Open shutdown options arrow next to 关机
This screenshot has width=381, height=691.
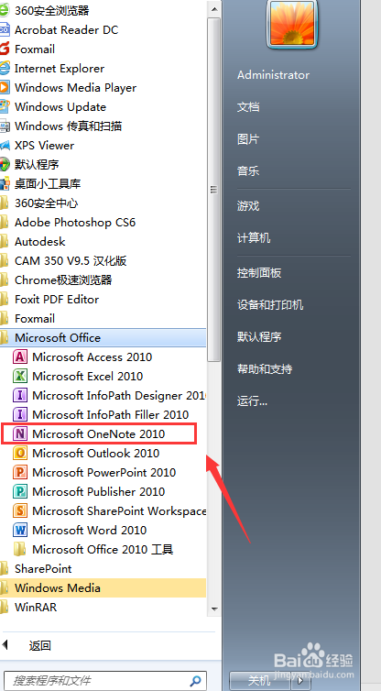click(x=300, y=681)
